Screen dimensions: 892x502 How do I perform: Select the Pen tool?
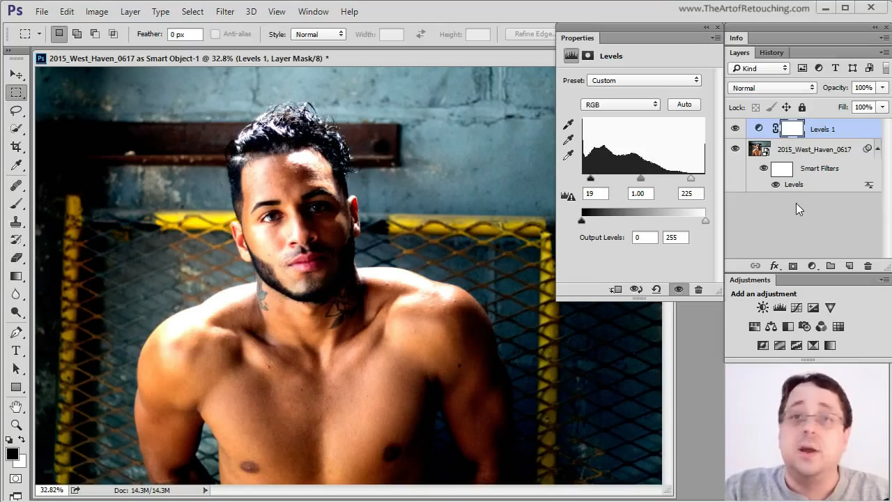click(x=16, y=333)
